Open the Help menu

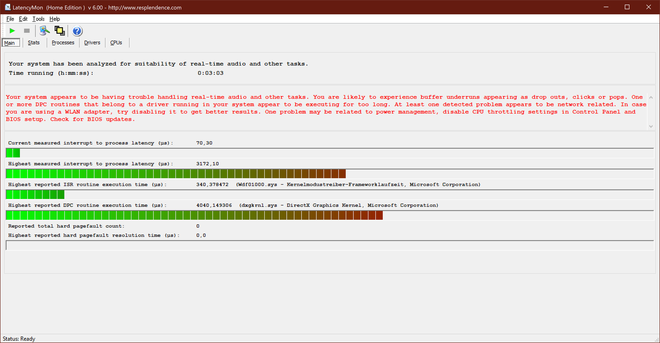55,19
